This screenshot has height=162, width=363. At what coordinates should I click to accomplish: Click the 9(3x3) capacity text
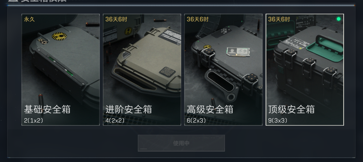pos(278,120)
